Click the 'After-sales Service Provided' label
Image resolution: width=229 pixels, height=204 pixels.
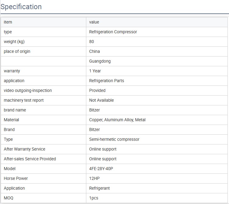tap(30, 159)
